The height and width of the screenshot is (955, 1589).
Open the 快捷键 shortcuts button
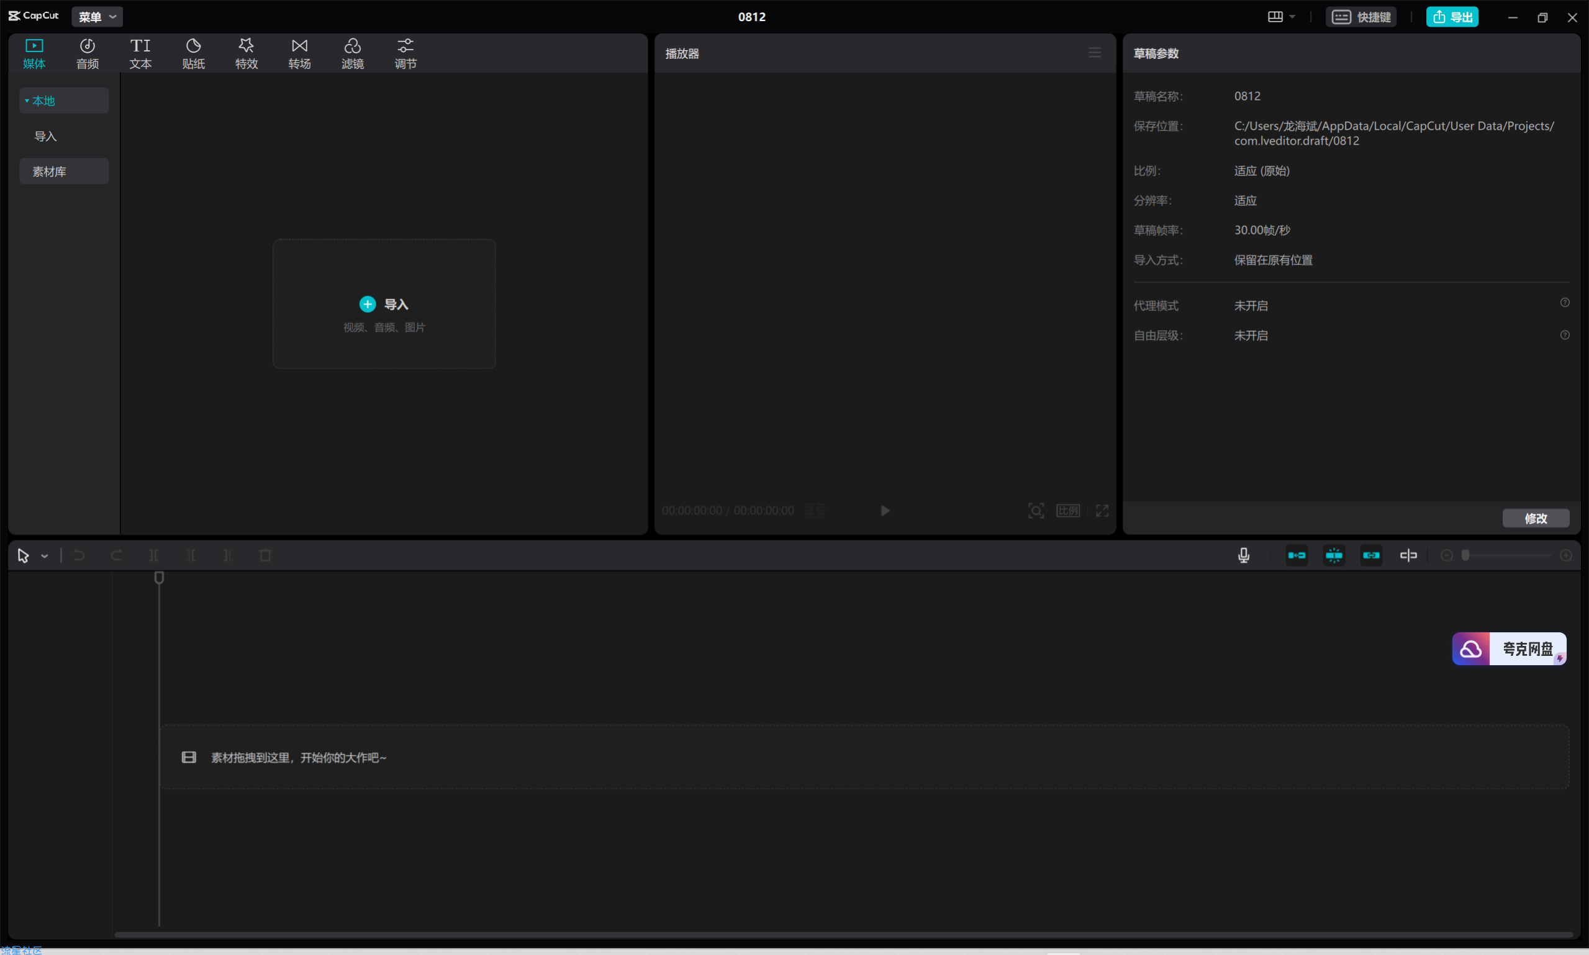click(x=1361, y=17)
